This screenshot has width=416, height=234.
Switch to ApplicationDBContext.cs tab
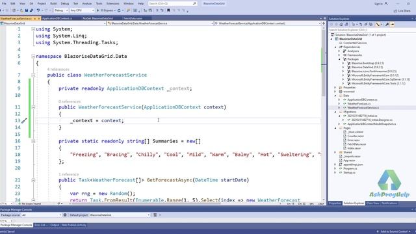coord(57,18)
